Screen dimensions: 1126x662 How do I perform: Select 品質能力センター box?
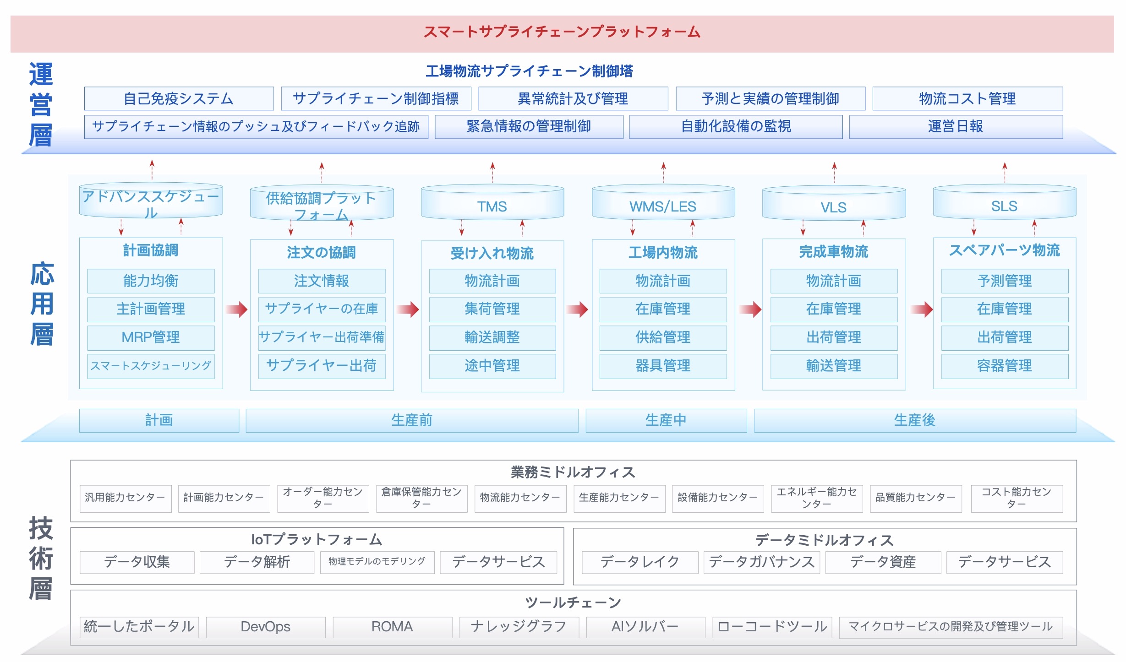916,498
